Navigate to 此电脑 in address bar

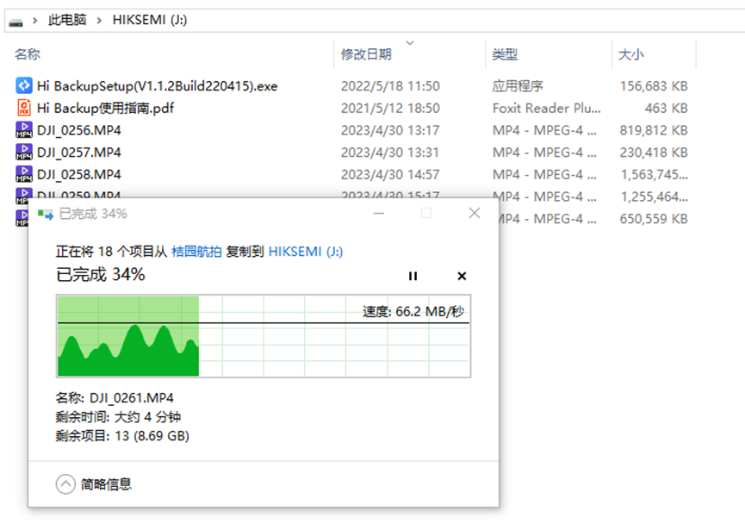click(67, 20)
